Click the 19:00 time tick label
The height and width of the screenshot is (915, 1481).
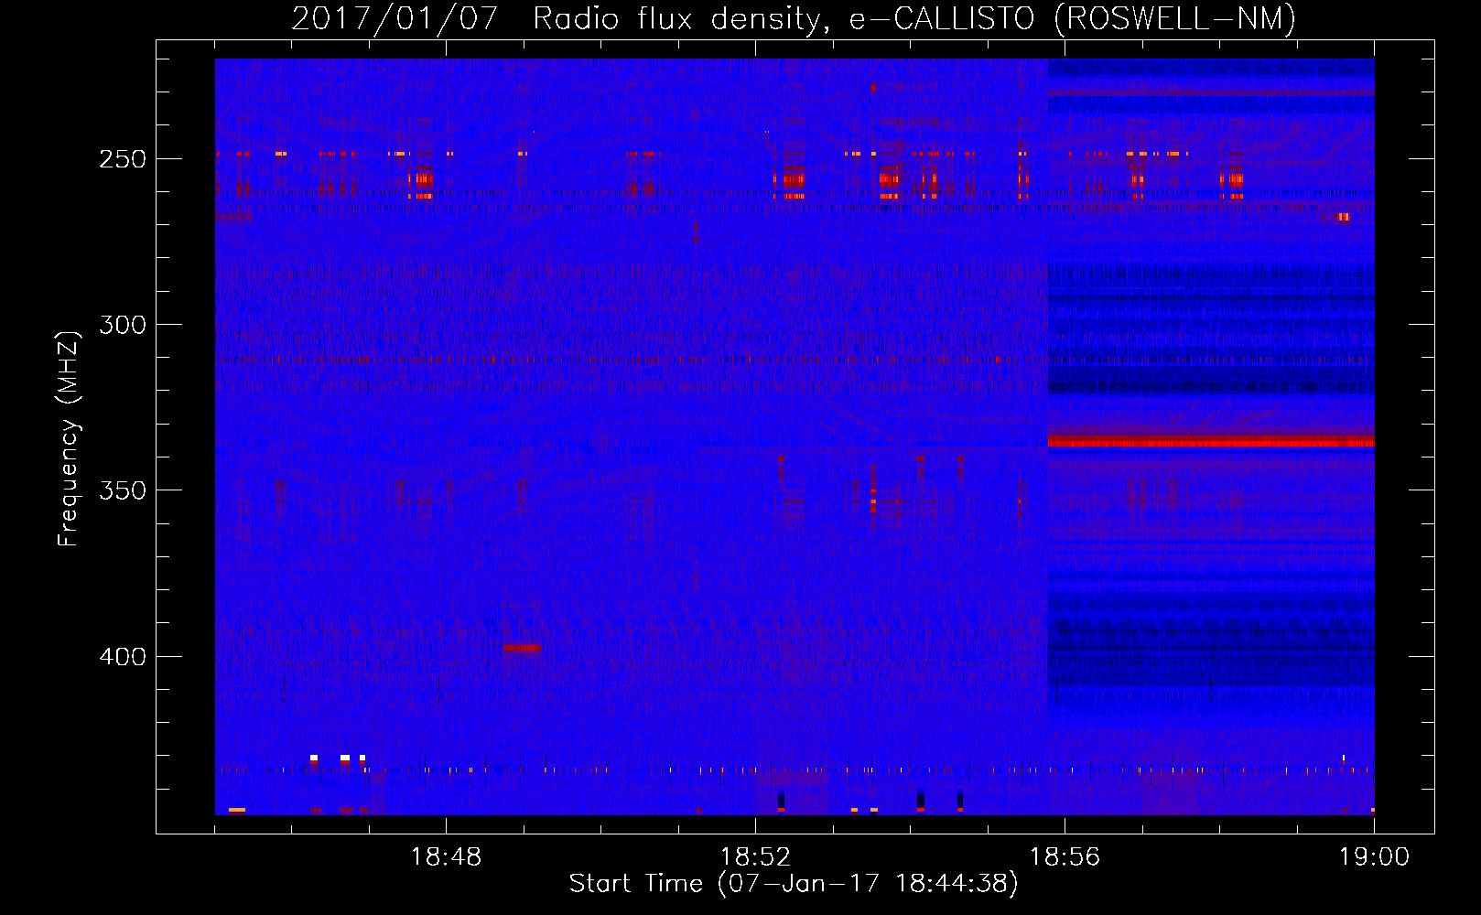point(1374,856)
